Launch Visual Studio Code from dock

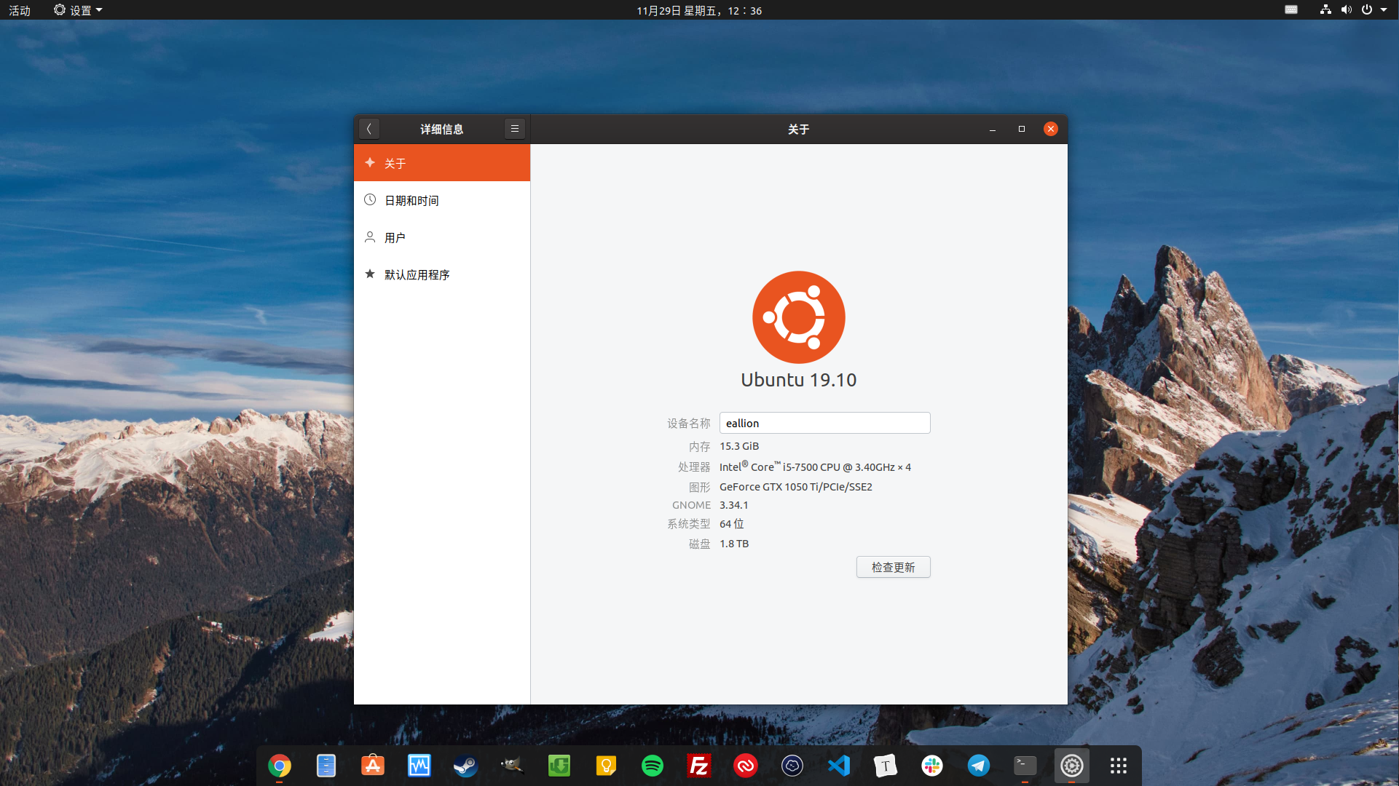839,766
